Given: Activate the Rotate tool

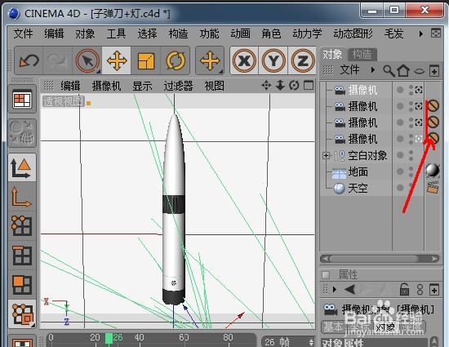Looking at the screenshot, I should (175, 60).
